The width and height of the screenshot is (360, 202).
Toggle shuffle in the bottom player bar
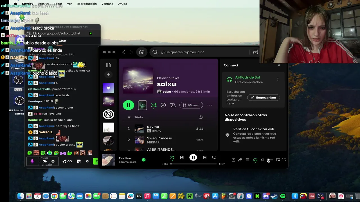(172, 157)
